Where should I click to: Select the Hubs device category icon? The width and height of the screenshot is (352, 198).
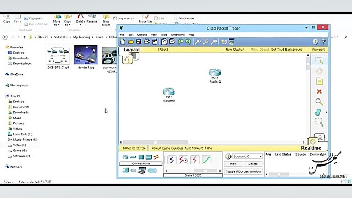[x=141, y=157]
